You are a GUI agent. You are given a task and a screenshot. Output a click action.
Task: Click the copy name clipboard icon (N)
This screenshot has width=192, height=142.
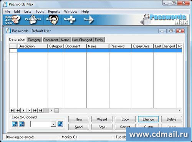click(x=15, y=124)
